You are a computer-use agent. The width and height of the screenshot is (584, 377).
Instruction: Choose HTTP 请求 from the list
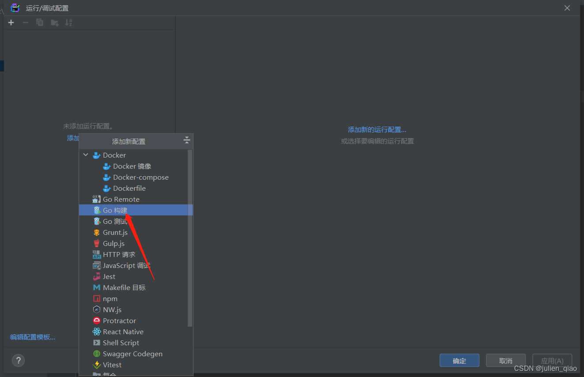pos(136,254)
